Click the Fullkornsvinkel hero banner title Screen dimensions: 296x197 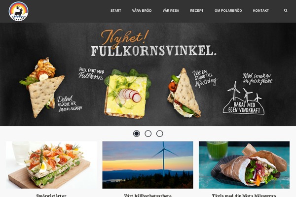click(153, 51)
